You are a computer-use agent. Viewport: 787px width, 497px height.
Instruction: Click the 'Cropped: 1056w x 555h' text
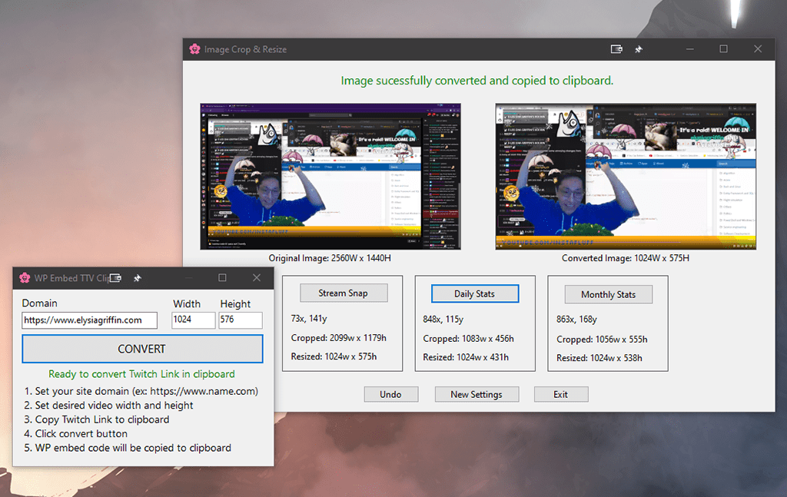click(602, 340)
